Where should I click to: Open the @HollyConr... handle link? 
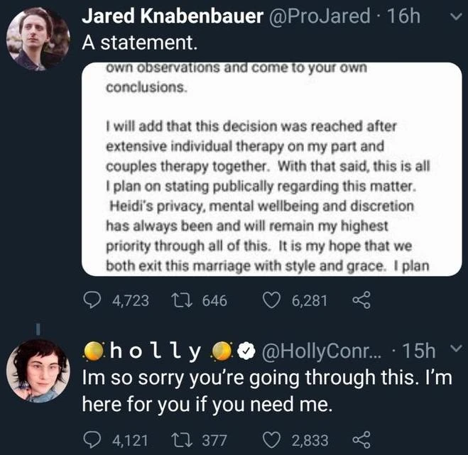pos(322,349)
